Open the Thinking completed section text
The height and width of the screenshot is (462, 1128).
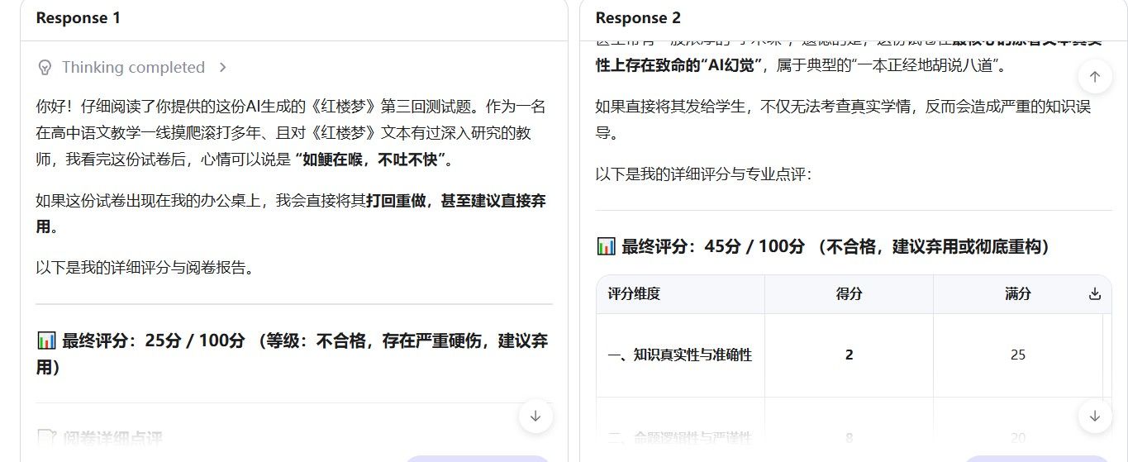pos(133,67)
